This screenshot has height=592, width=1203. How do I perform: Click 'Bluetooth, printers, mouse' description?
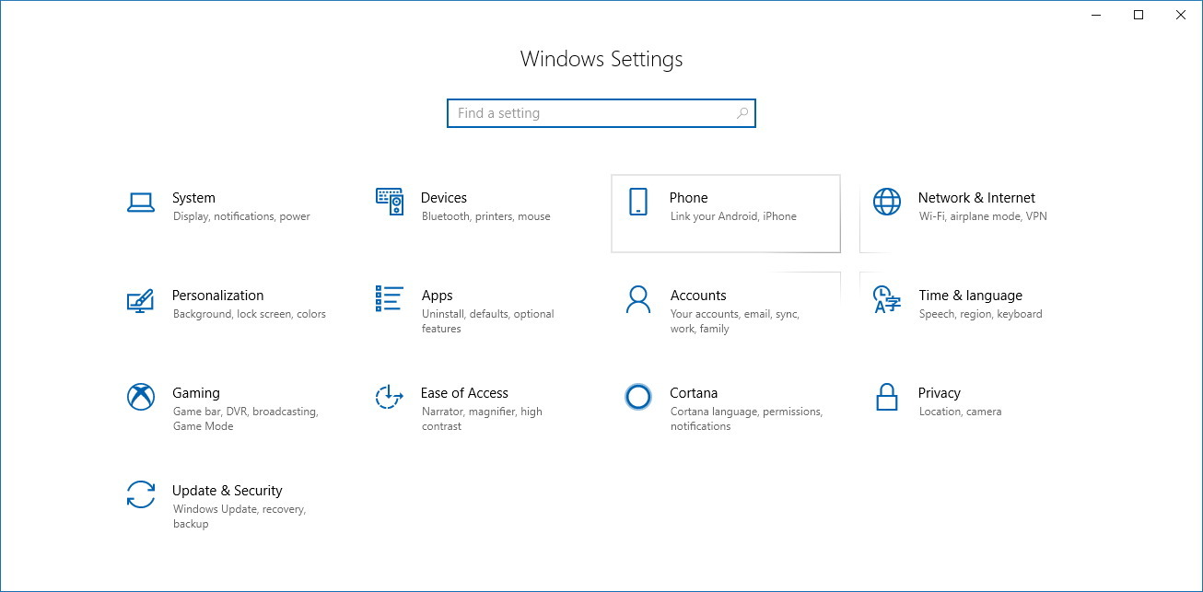[x=486, y=217]
